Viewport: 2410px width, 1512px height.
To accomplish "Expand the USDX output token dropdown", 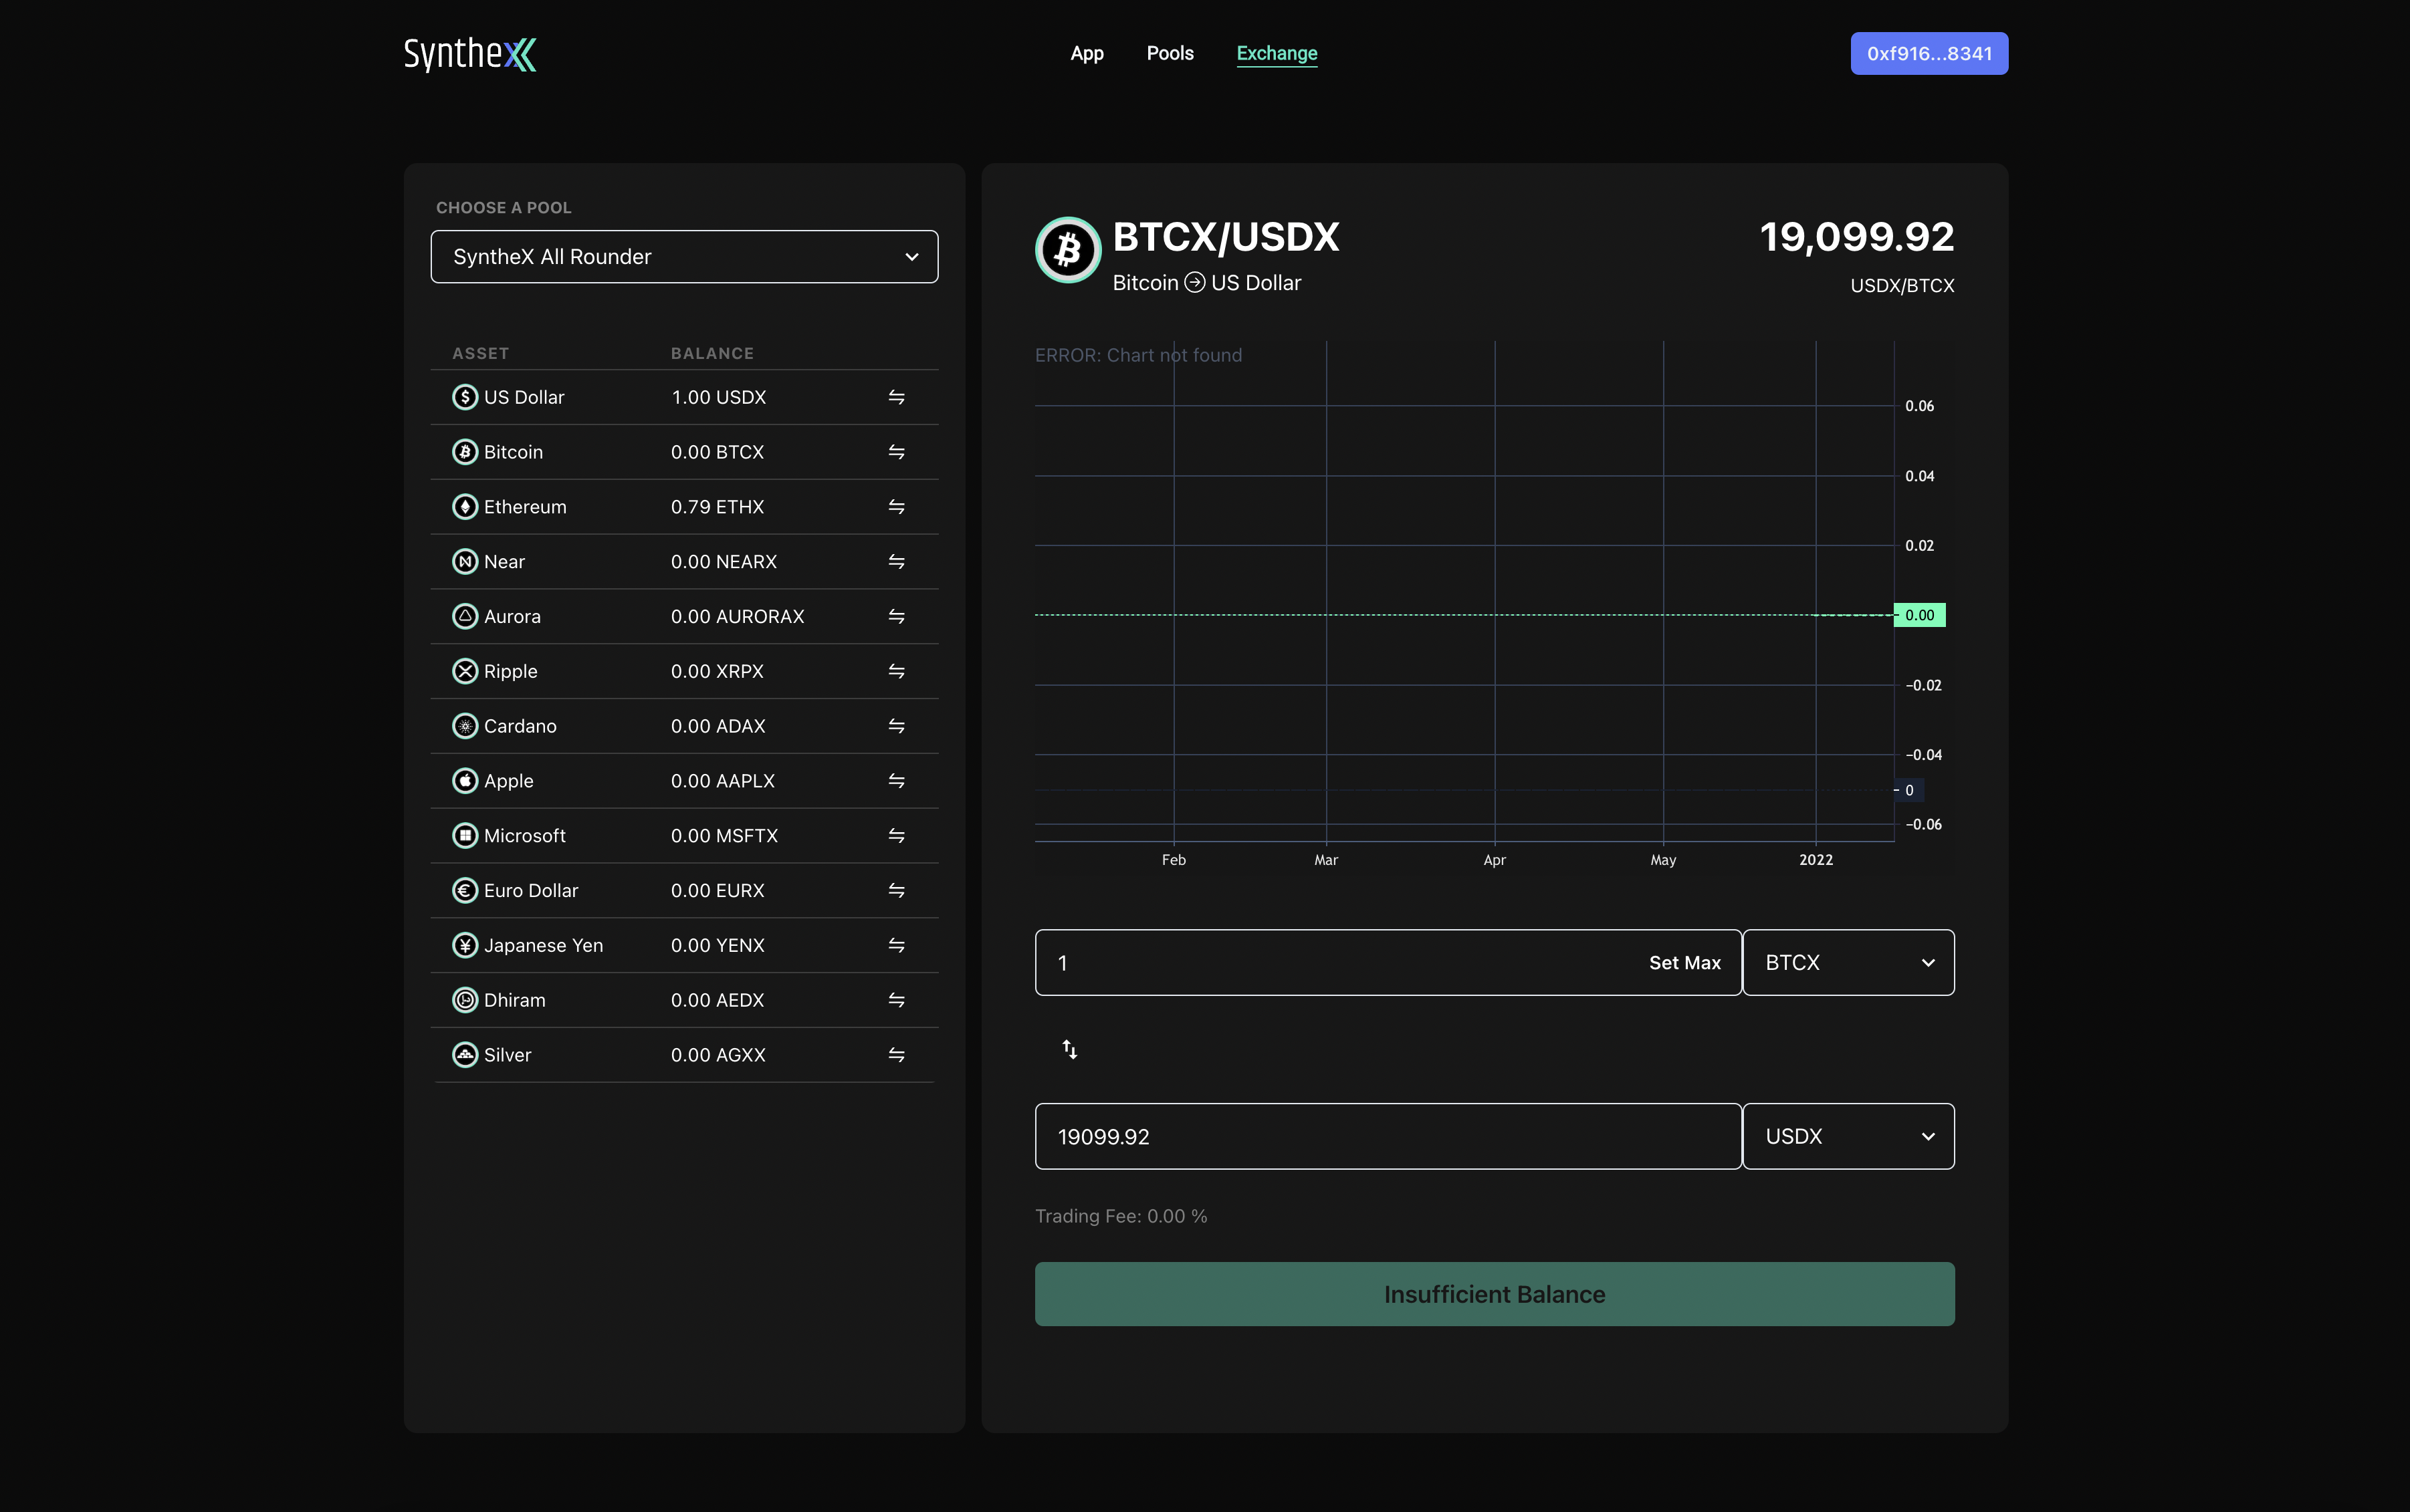I will [1848, 1137].
